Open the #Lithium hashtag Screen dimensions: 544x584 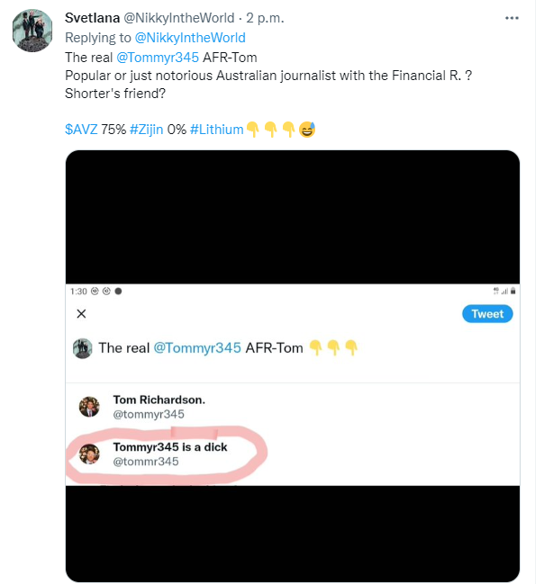pos(216,130)
